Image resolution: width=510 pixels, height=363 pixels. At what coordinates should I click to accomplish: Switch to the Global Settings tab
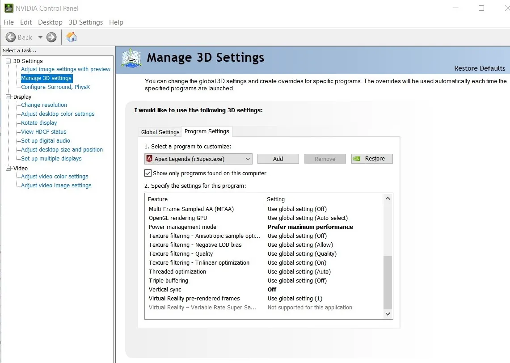click(x=160, y=132)
